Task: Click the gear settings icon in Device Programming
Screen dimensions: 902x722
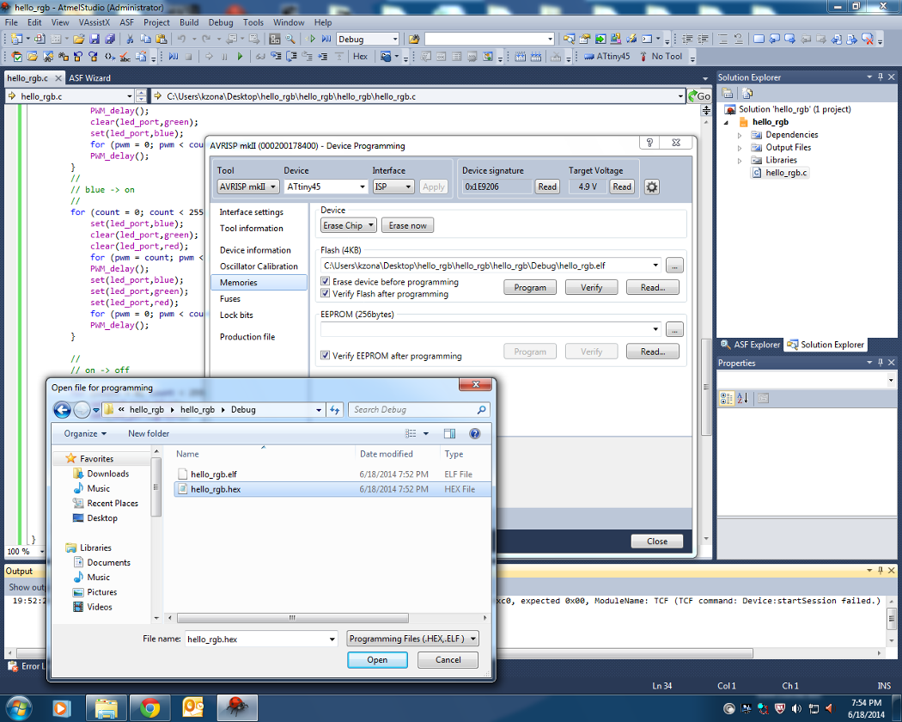Action: click(652, 187)
